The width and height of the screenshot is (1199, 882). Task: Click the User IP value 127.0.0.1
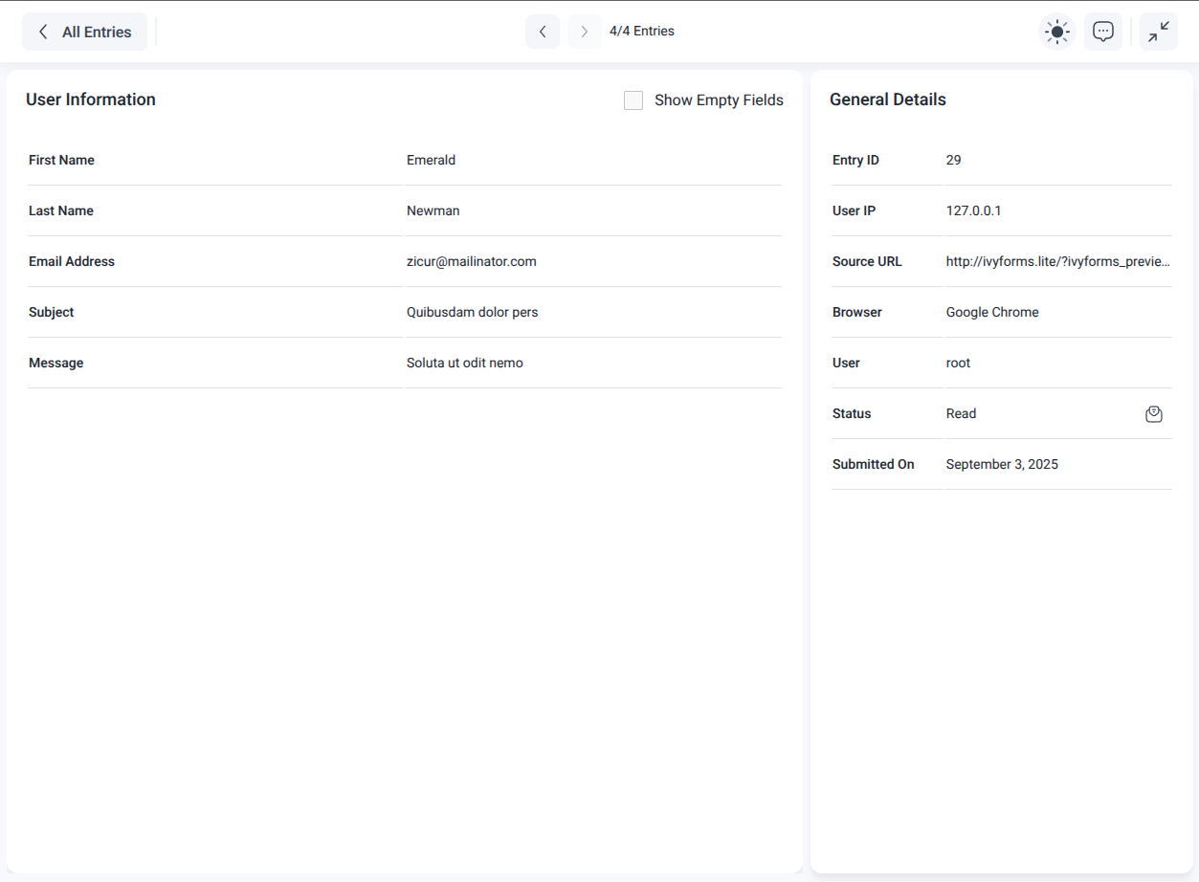point(973,210)
